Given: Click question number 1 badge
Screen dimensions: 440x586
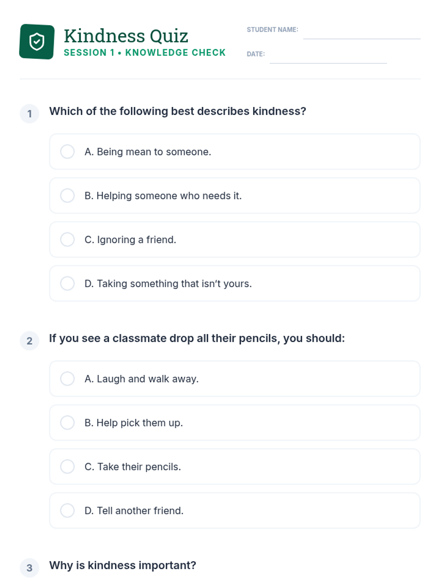Looking at the screenshot, I should 29,114.
